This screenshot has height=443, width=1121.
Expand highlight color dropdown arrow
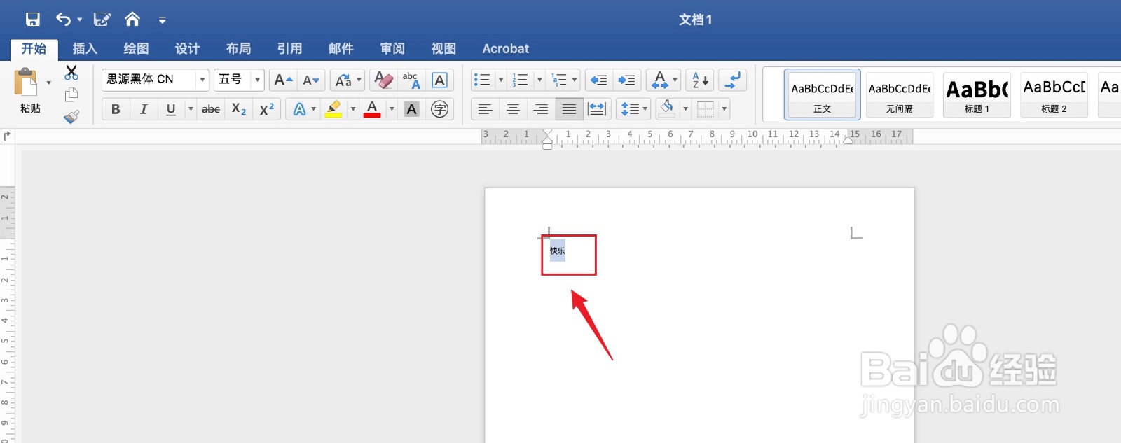click(x=353, y=109)
